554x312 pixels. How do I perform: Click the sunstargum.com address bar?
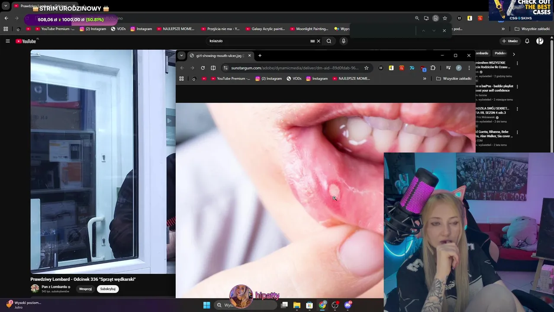pos(294,68)
